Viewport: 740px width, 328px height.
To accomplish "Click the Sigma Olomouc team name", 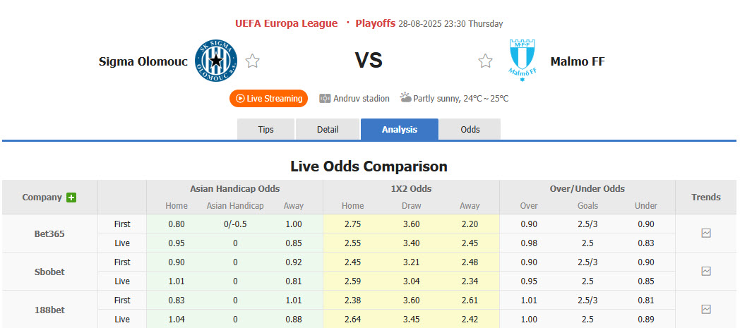I will pyautogui.click(x=143, y=61).
